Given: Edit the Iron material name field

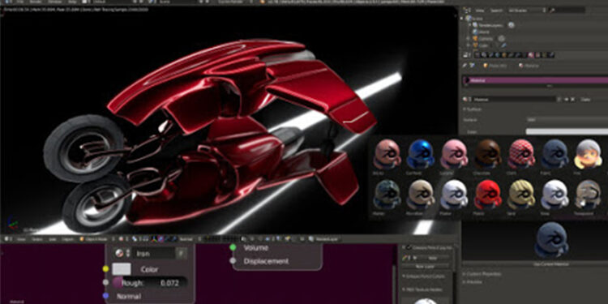Looking at the screenshot, I should [154, 254].
